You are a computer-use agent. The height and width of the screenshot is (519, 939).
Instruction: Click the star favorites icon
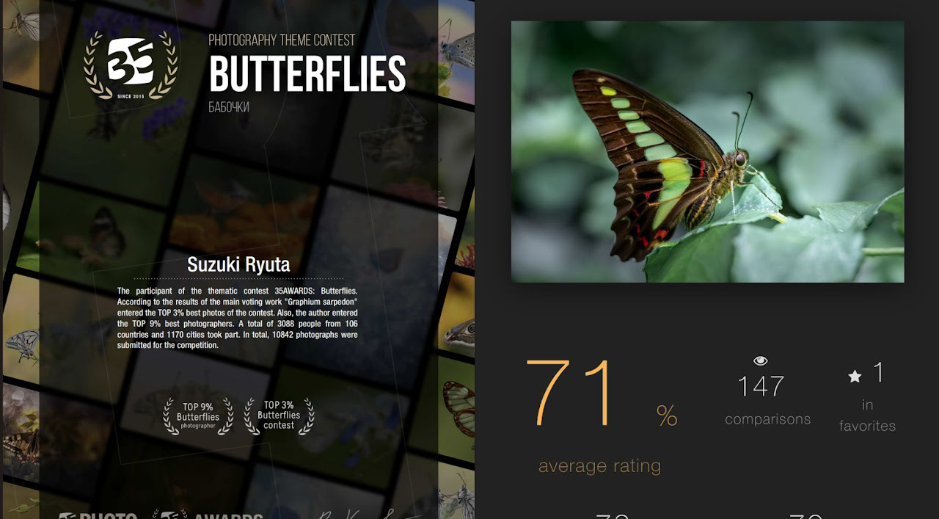[855, 376]
